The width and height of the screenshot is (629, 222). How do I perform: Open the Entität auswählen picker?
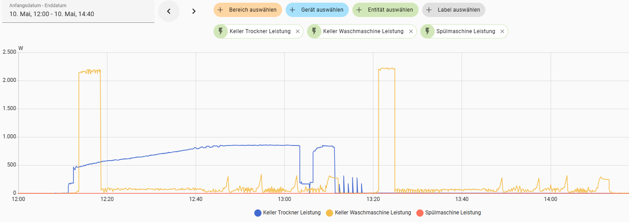[385, 10]
